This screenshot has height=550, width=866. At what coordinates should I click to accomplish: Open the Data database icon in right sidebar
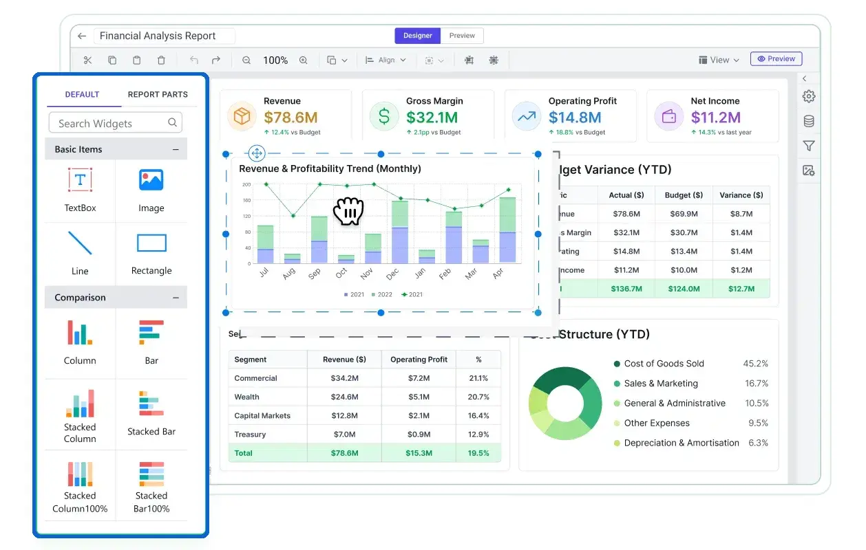coord(809,122)
